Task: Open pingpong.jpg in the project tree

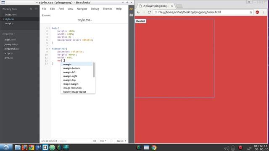Action: (11, 49)
